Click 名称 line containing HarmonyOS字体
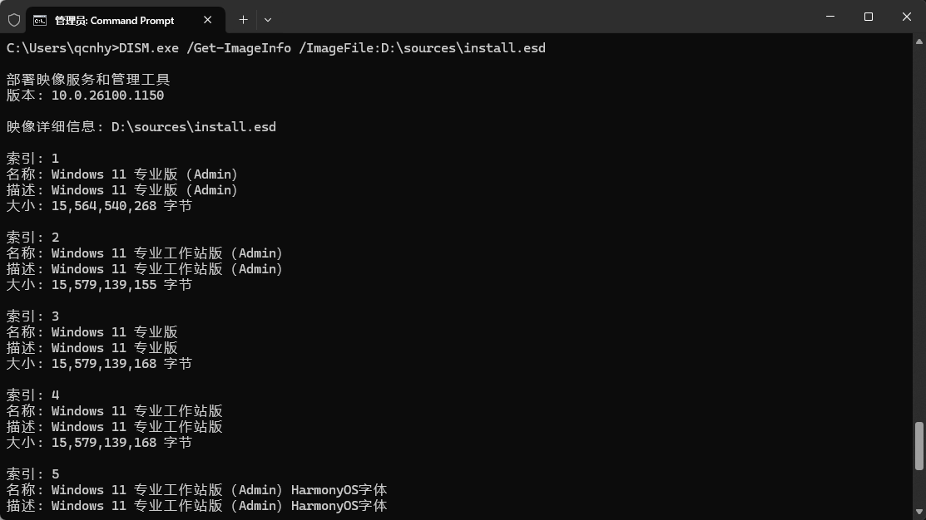This screenshot has height=520, width=926. 196,490
